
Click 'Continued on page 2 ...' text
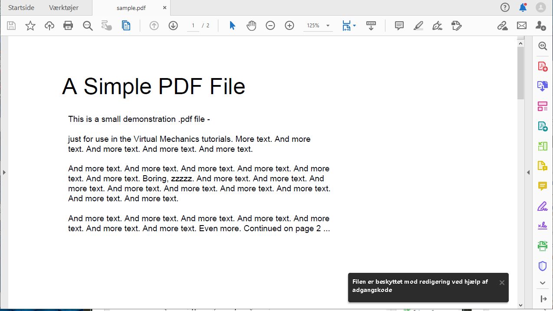click(287, 229)
